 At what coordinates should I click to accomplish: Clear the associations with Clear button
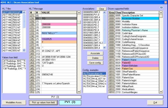(x=101, y=9)
